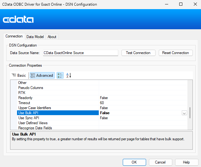Click the empty Pseudo Columns value cell
Image resolution: width=201 pixels, height=167 pixels.
click(x=143, y=88)
